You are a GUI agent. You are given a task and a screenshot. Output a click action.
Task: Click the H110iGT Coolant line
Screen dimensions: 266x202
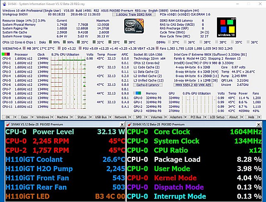click(65, 159)
